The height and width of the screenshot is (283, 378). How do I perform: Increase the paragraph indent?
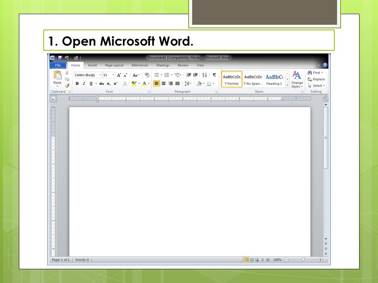pos(196,75)
